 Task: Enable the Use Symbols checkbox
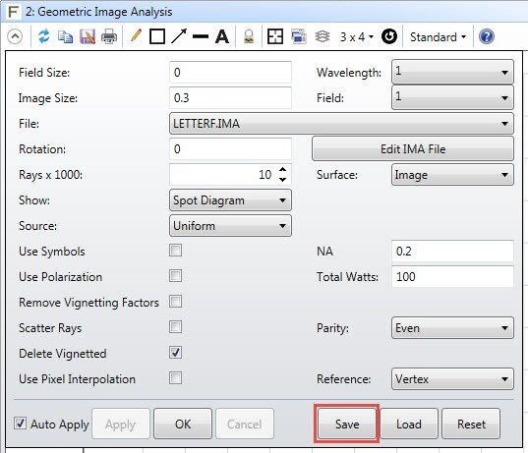point(175,251)
